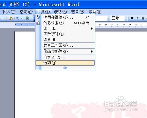Open the Undo history dropdown arrow
Screen dimensions: 147x118
pos(22,18)
